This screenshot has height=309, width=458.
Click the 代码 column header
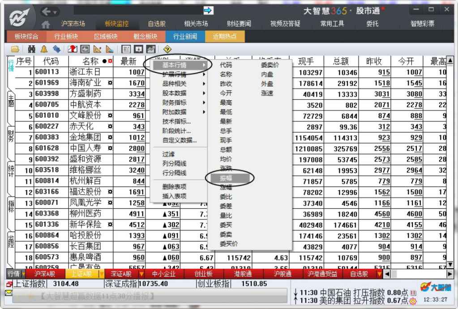tap(51, 61)
